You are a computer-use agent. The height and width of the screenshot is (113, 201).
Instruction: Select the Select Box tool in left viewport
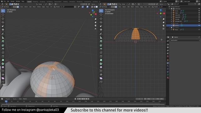[x=3, y=11]
